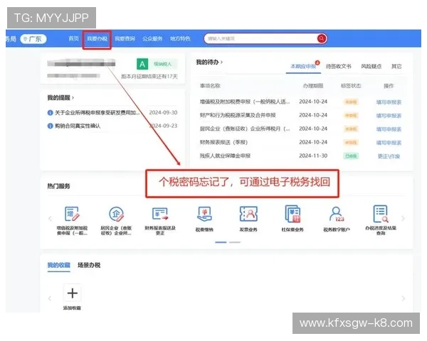The width and height of the screenshot is (427, 341).
Task: Click 填写申报表 for 居民企业(查账征收) row
Action: [x=389, y=129]
